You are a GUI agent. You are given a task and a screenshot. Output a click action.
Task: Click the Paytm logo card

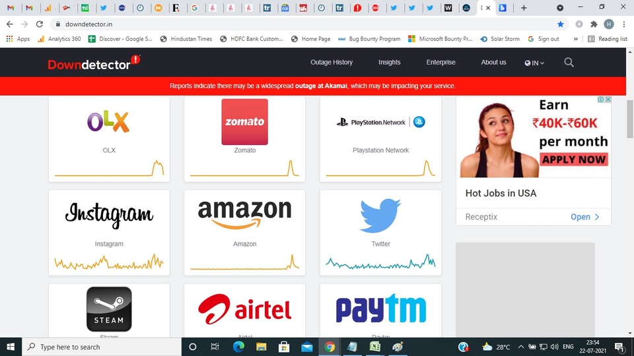[x=380, y=311]
